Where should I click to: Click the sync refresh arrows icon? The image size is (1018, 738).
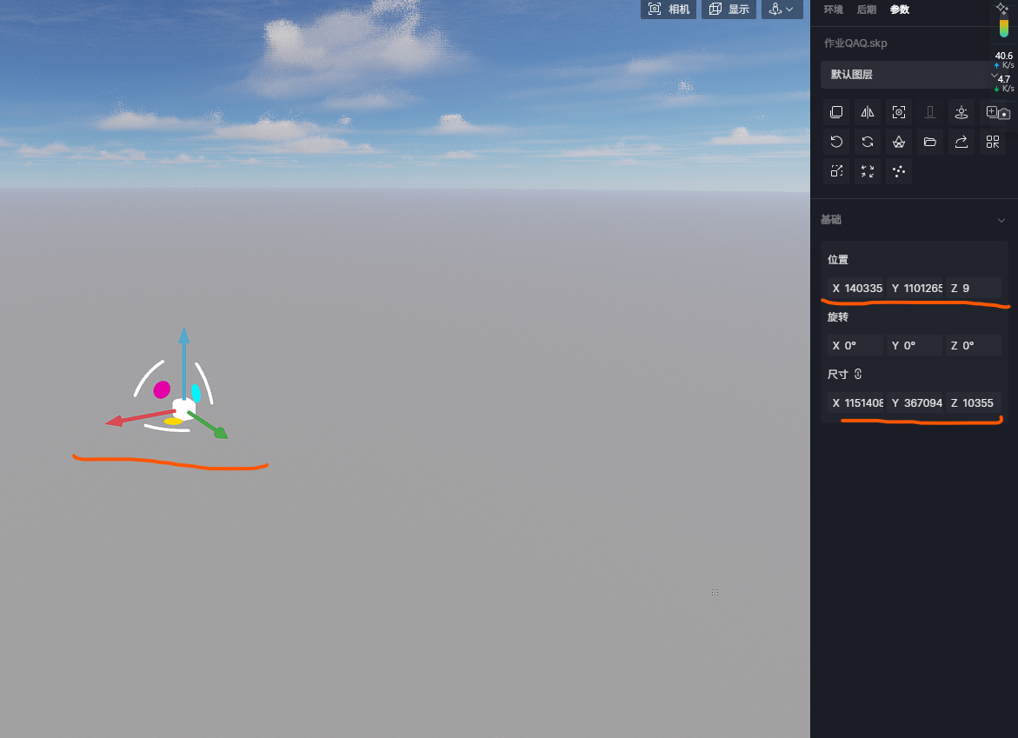pos(868,142)
